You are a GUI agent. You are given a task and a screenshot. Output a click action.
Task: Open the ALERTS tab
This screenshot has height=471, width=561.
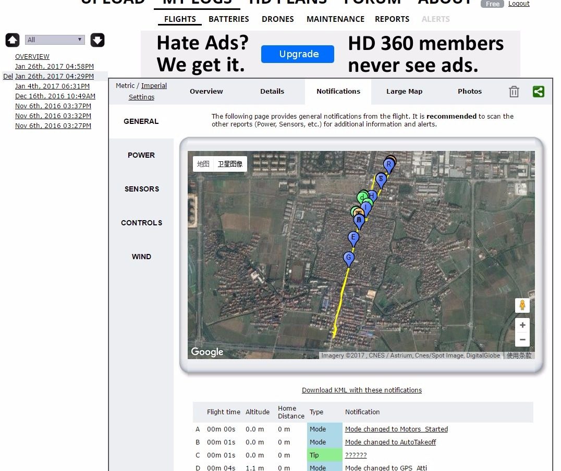pos(436,19)
